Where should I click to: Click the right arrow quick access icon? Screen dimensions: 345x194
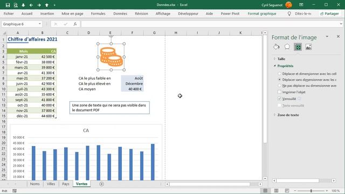tap(39, 5)
